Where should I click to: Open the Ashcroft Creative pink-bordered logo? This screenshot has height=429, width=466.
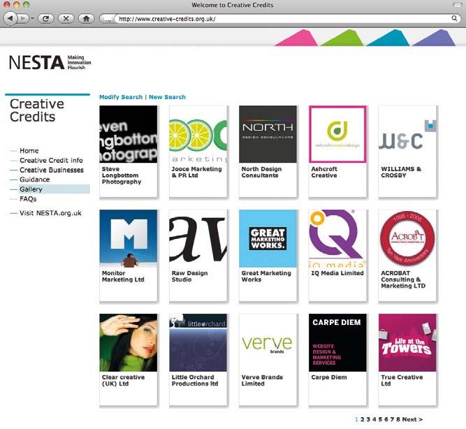pos(337,134)
